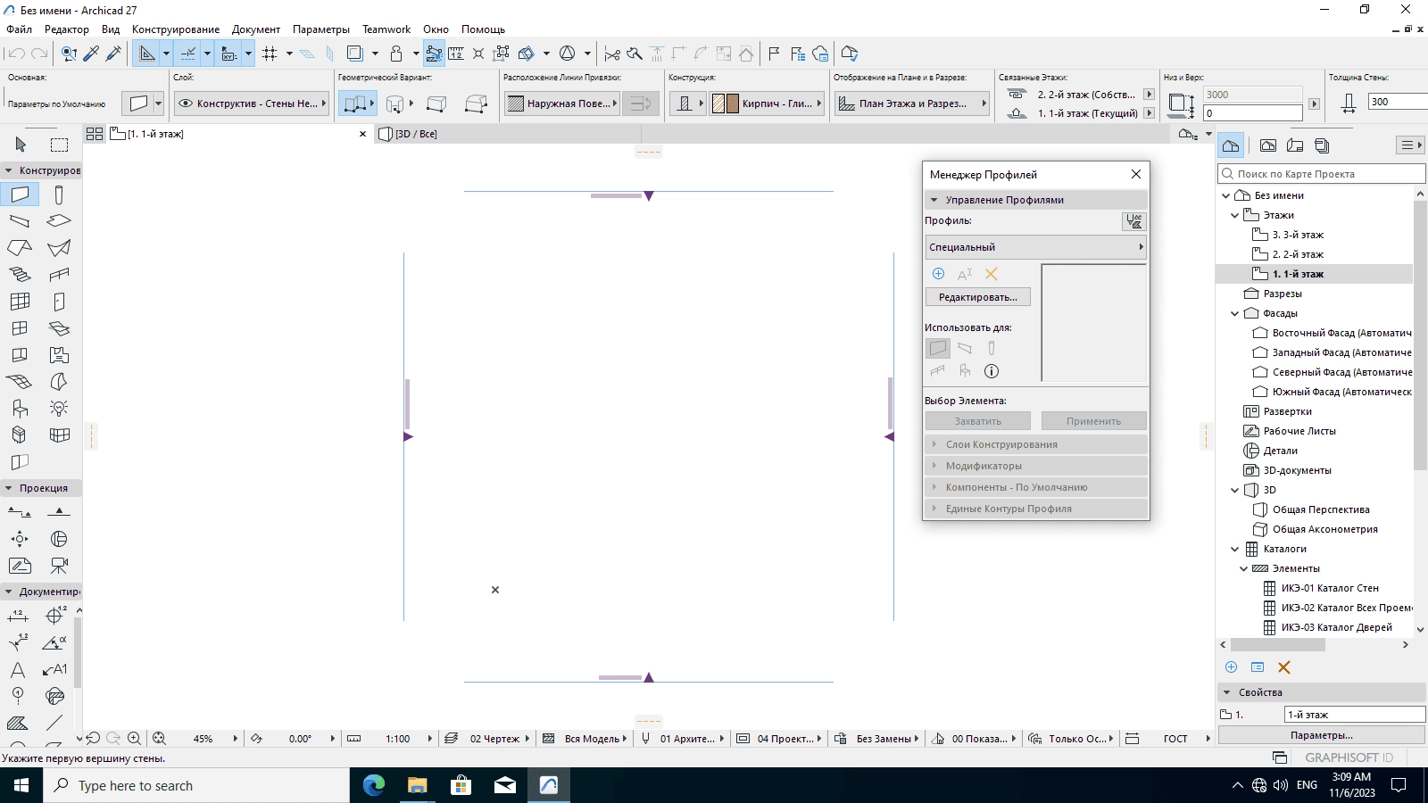Click the Редактировать... button
The image size is (1428, 803).
977,297
